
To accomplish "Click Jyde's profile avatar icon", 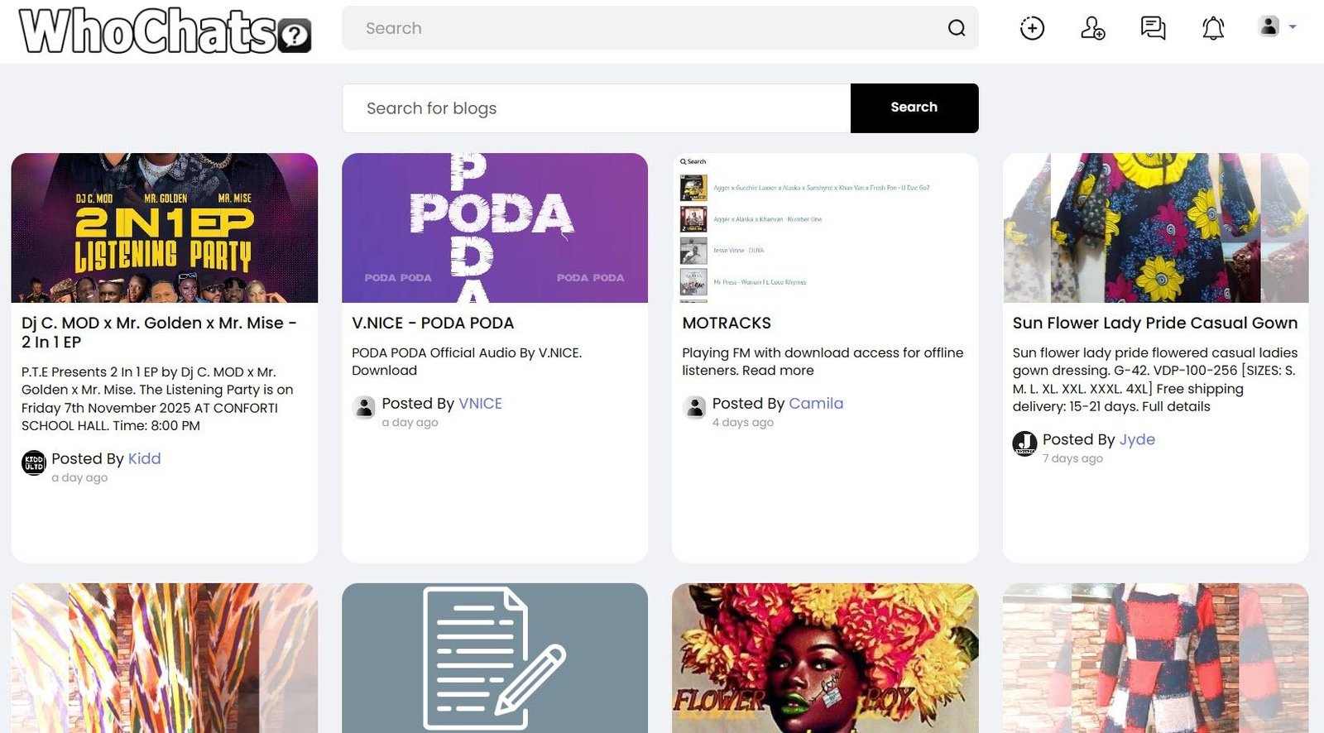I will click(1024, 443).
